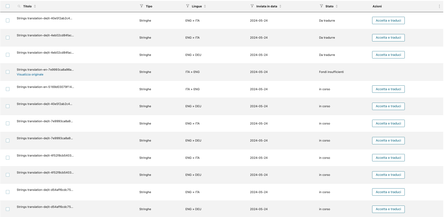Open the three-dot column options menu
This screenshot has height=217, width=444.
pos(439,6)
